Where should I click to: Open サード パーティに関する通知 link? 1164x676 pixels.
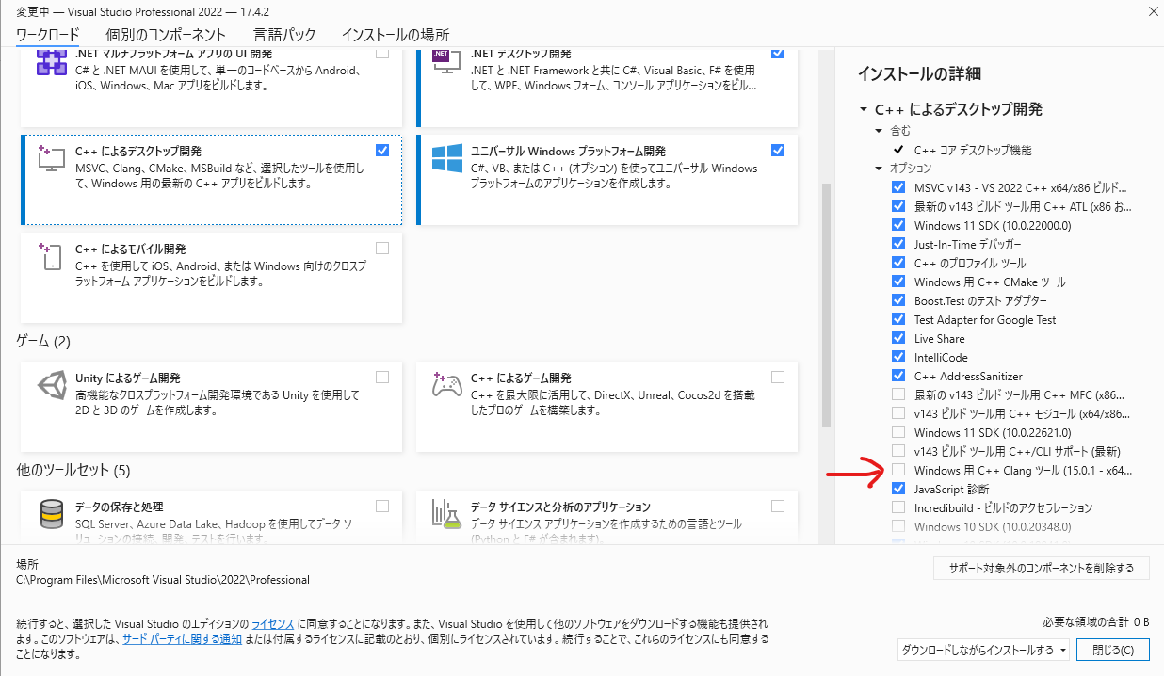(x=182, y=638)
